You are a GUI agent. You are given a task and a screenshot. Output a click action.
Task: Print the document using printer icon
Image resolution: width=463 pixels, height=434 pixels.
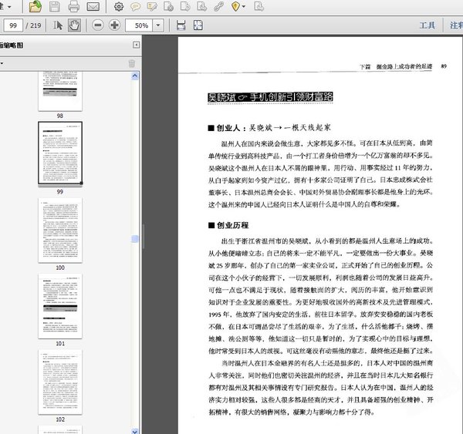pyautogui.click(x=74, y=7)
